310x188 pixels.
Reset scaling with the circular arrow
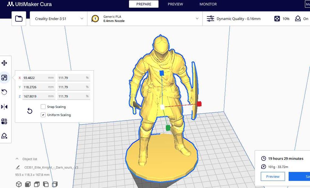pyautogui.click(x=30, y=111)
